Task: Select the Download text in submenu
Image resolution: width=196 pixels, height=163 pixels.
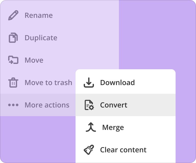Action: 117,83
